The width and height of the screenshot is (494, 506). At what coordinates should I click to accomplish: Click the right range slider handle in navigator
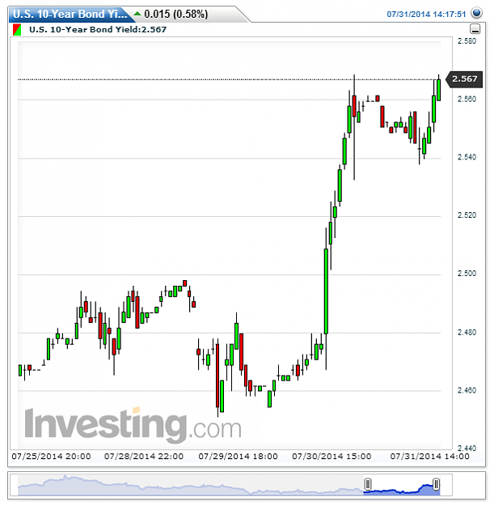[x=436, y=484]
